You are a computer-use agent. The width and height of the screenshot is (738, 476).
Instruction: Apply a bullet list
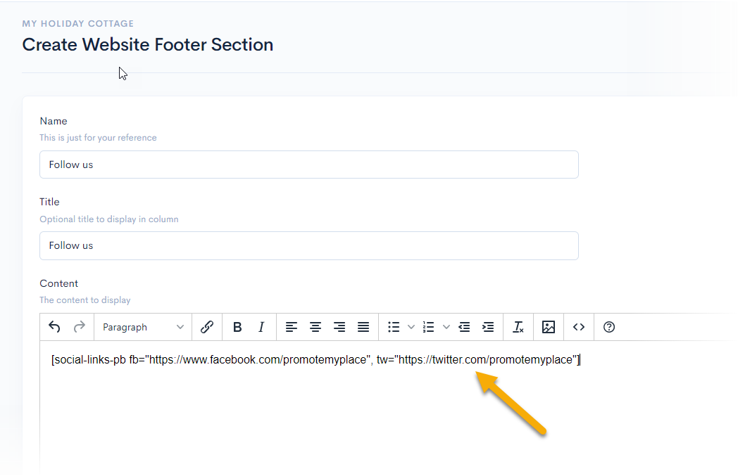(394, 327)
